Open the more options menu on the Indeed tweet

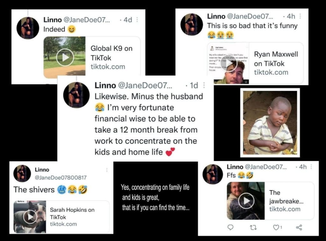point(137,20)
